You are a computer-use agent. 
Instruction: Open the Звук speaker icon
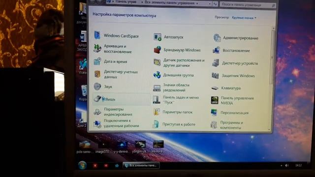click(97, 87)
